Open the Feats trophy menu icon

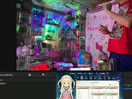105,78
